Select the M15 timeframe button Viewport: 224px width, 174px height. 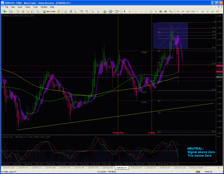pos(188,11)
